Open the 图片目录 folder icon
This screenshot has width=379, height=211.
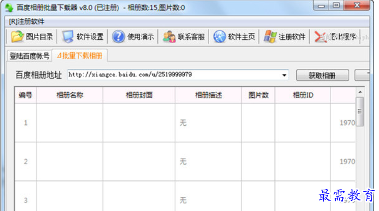click(x=17, y=37)
